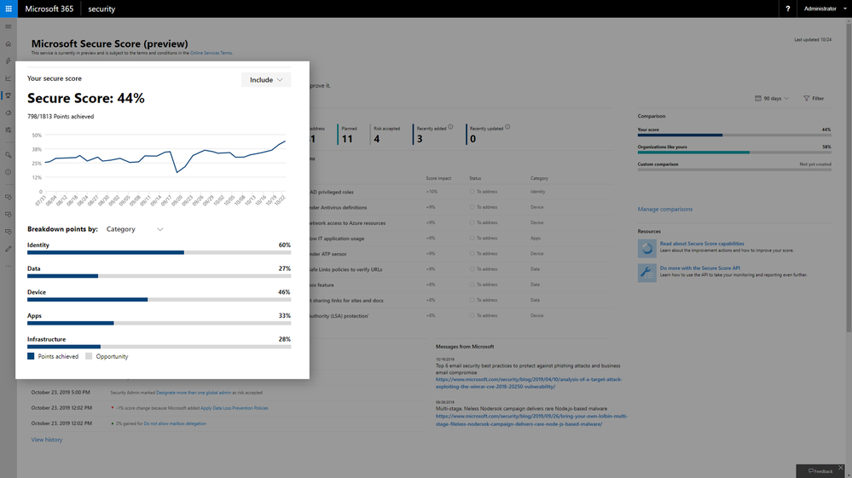The width and height of the screenshot is (852, 478).
Task: Click the Category column header
Action: point(539,178)
